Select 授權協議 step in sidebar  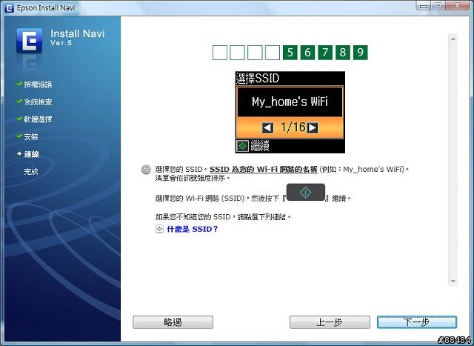[x=38, y=84]
